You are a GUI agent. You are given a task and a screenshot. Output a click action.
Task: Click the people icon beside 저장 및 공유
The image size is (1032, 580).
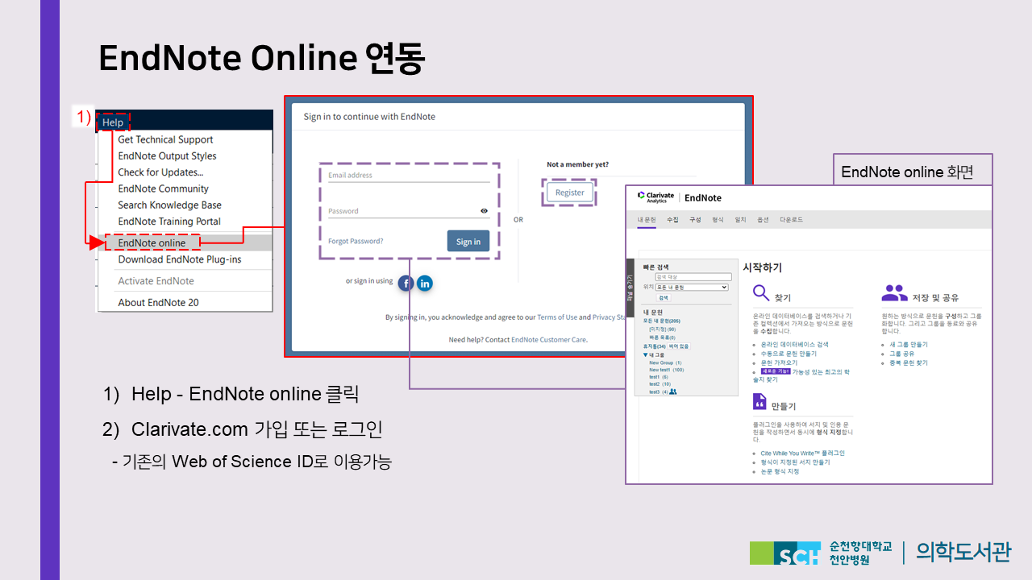pos(895,292)
